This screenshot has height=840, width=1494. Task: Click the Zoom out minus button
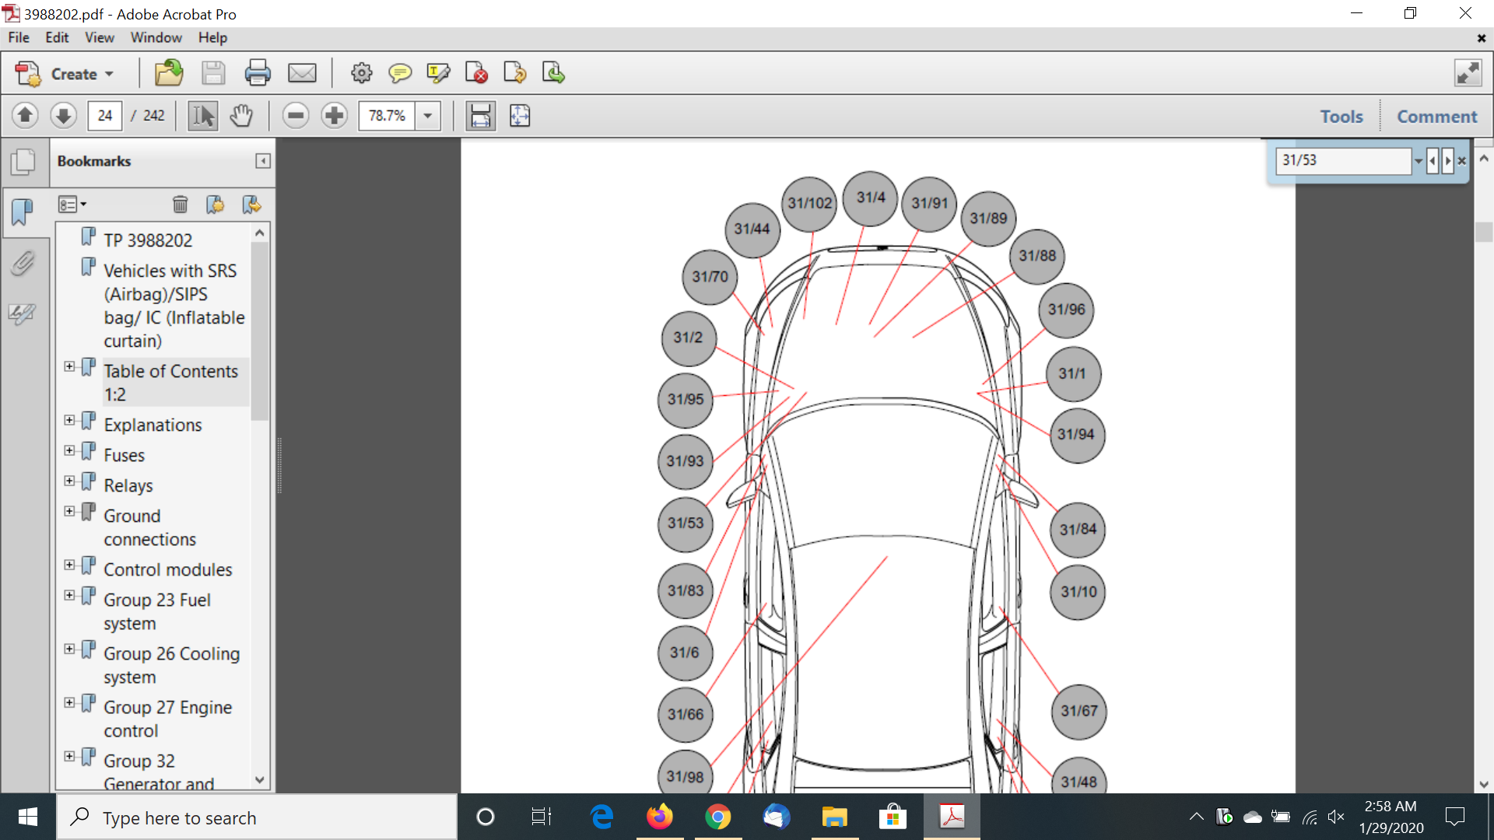point(296,116)
